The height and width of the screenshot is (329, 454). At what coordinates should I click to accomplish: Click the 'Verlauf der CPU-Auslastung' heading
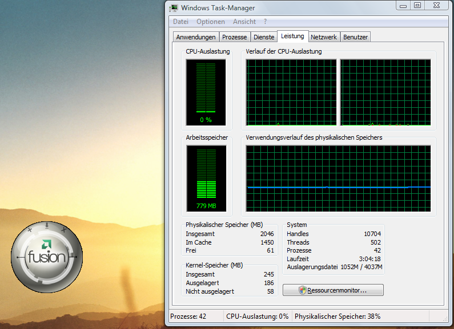point(284,51)
